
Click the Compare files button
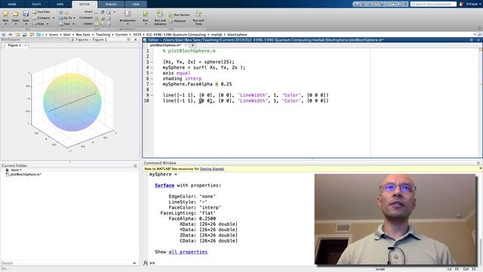point(42,18)
